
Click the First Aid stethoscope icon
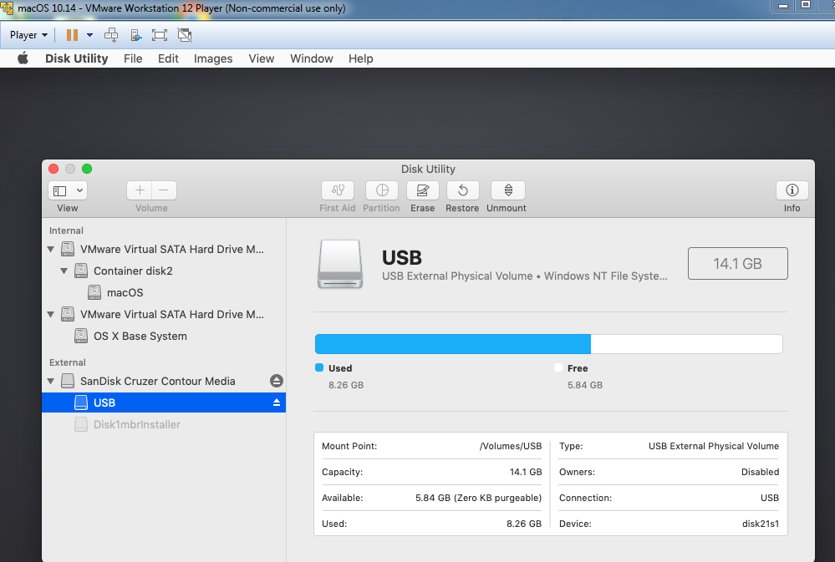point(338,190)
